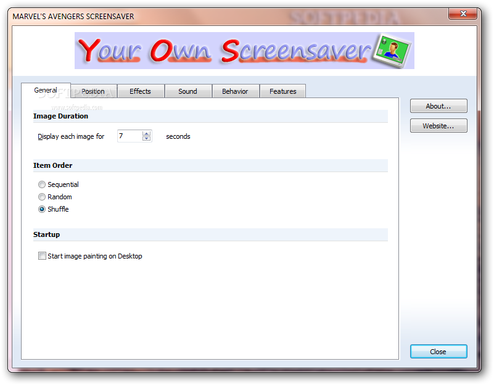Click the 'Display each image for' label
The image size is (494, 385).
click(71, 136)
